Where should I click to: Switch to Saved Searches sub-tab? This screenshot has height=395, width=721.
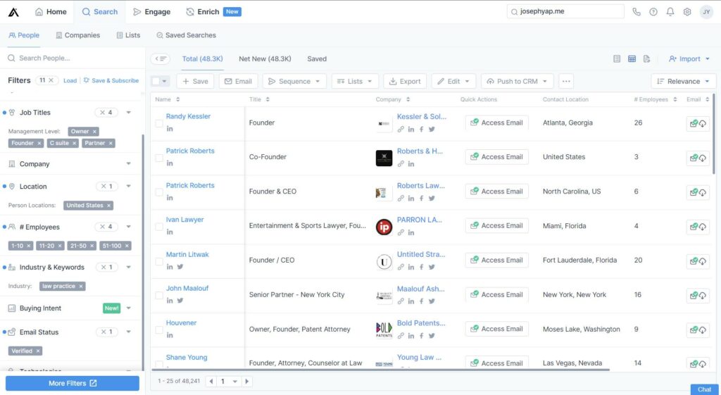point(186,35)
